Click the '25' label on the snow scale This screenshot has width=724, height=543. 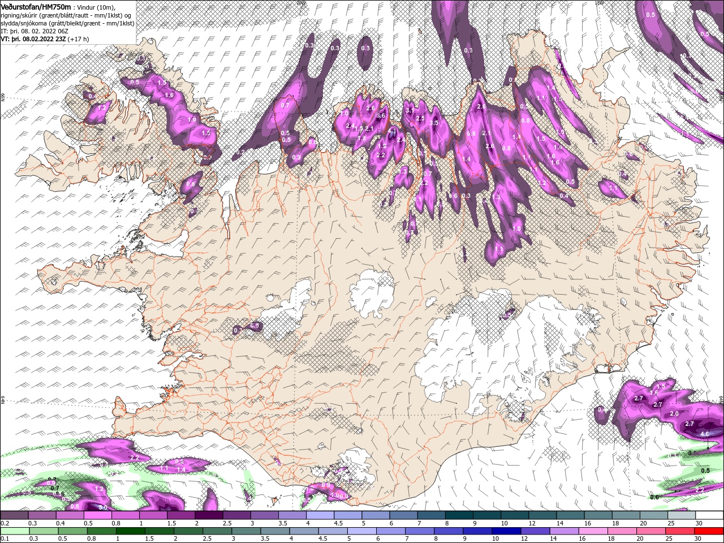coord(671,523)
